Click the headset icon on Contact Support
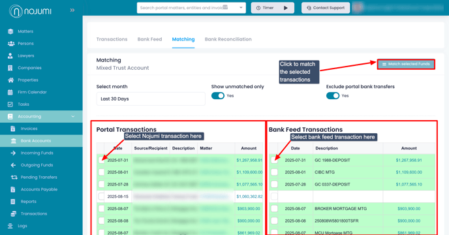Screen dimensions: 449x235 pos(309,8)
